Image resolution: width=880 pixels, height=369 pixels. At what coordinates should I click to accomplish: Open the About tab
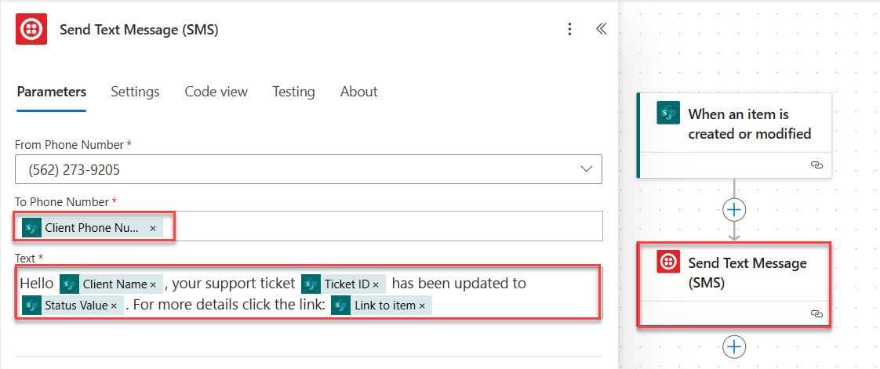click(358, 92)
